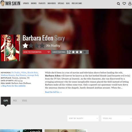This screenshot has width=132, height=132.
Task: Open the Browse menu item
Action: point(34,3)
